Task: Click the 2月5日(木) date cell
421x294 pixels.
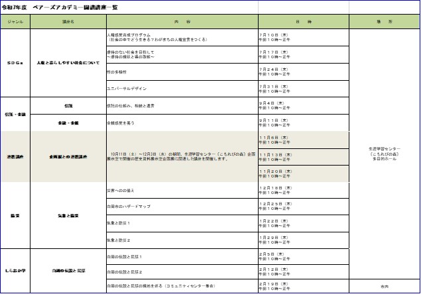Action: click(304, 256)
